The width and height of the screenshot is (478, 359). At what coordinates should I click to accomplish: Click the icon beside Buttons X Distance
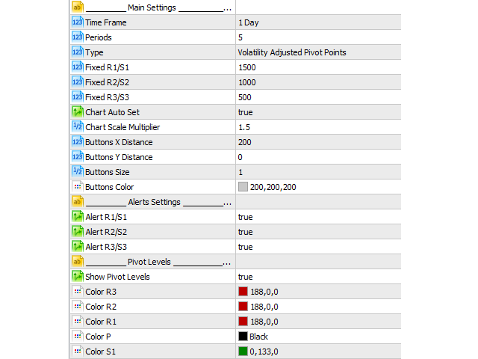click(78, 142)
